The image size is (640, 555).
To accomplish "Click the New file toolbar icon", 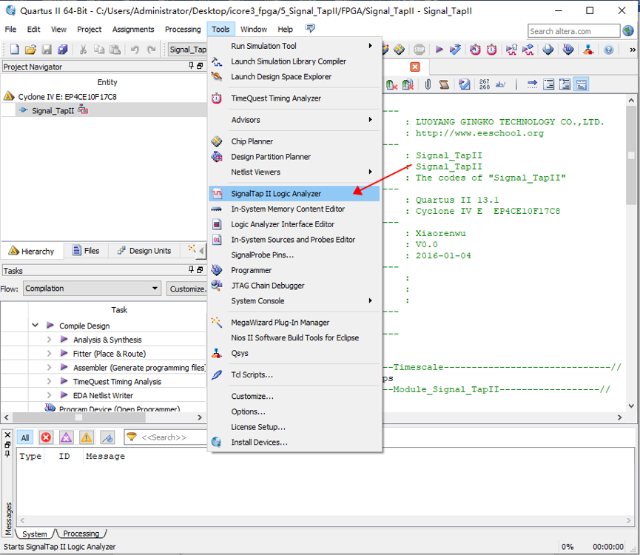I will pos(14,50).
